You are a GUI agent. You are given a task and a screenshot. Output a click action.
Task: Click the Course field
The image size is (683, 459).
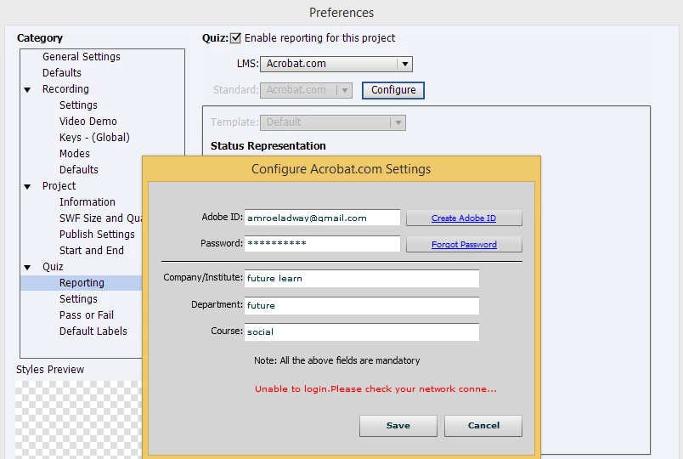coord(362,331)
